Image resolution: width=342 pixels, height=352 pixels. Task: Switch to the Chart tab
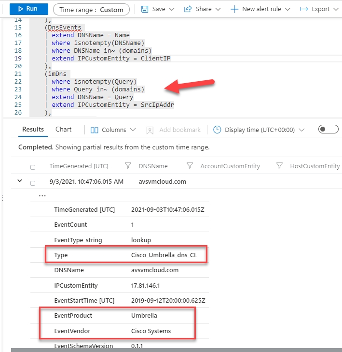63,130
